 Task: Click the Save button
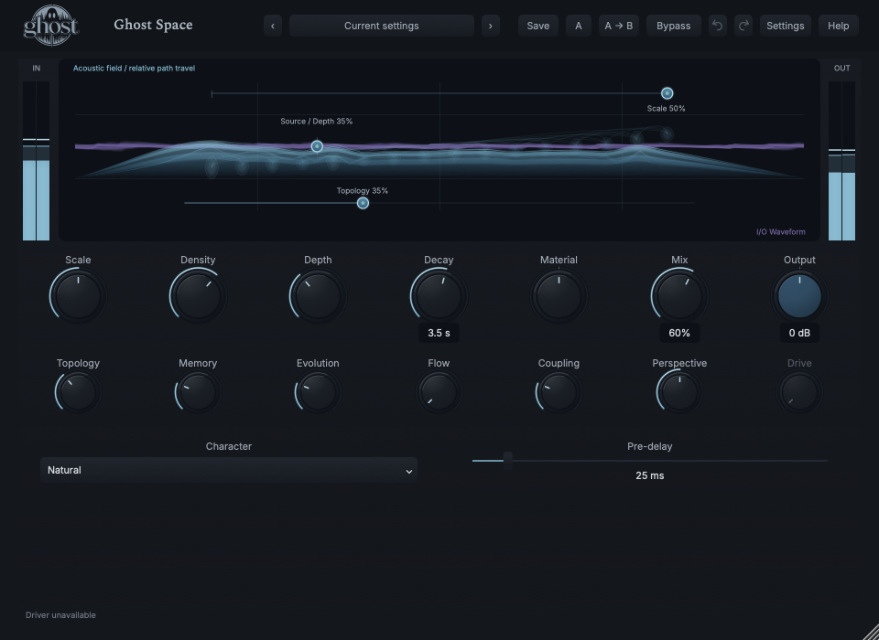pos(537,26)
